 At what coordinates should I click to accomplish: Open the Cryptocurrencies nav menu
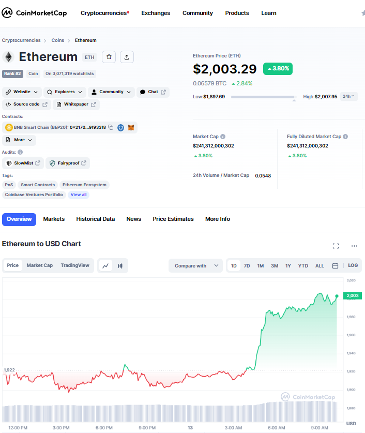[105, 13]
